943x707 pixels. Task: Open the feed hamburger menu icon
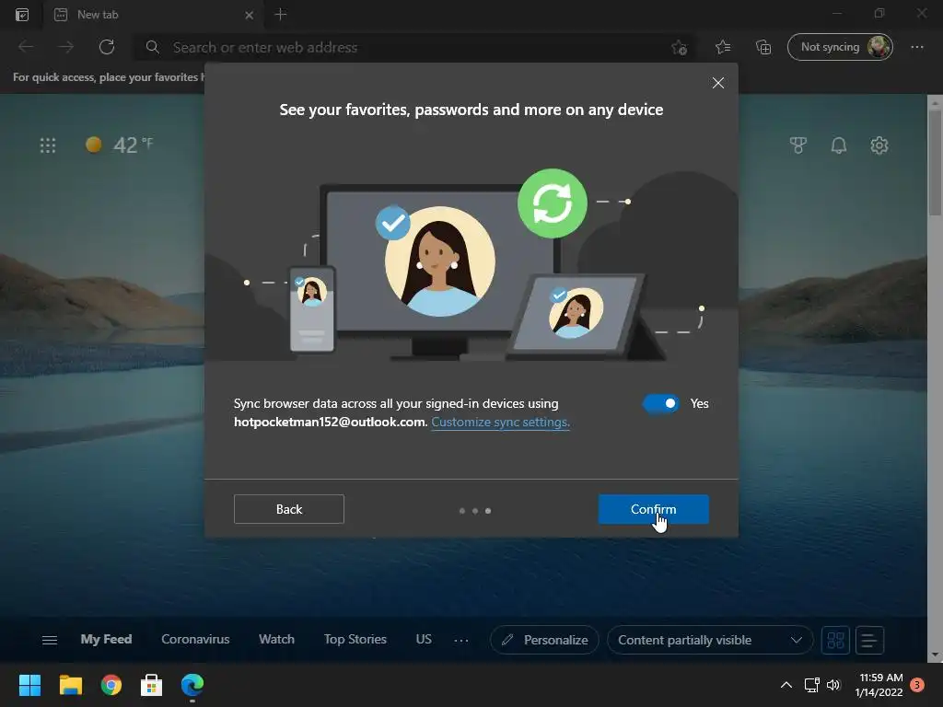(50, 640)
